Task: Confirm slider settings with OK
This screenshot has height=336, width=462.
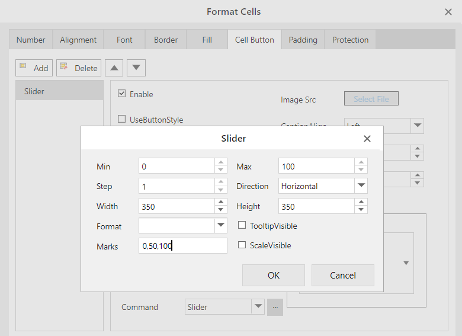Action: point(274,275)
